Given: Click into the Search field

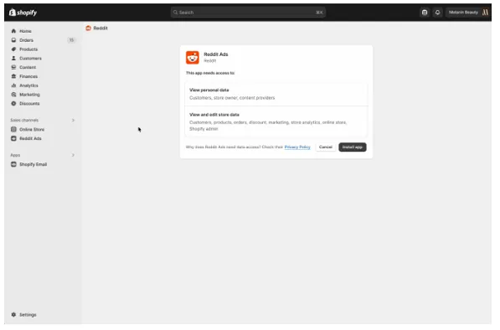Looking at the screenshot, I should point(248,13).
